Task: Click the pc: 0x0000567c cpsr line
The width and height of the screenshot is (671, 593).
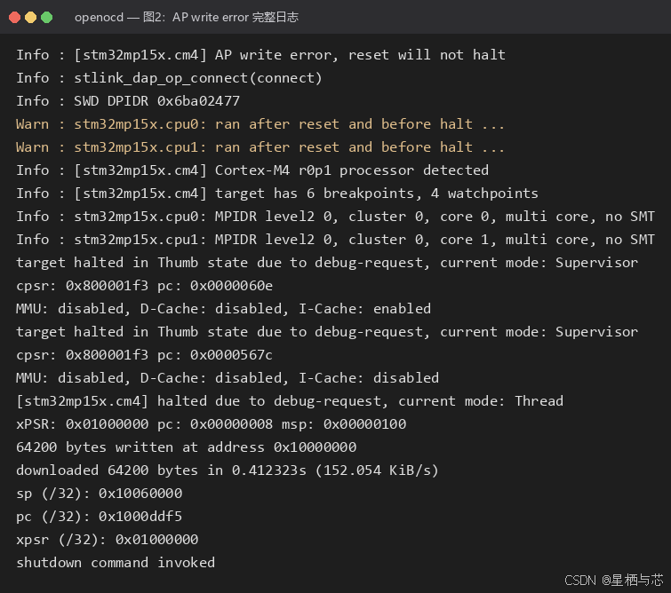Action: pyautogui.click(x=145, y=355)
